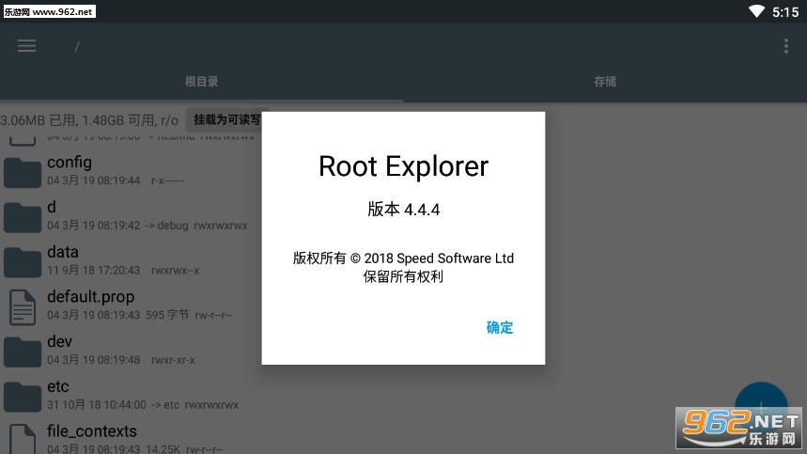Click the 挂载为可读写 mount button
Viewport: 807px width, 454px height.
(227, 120)
